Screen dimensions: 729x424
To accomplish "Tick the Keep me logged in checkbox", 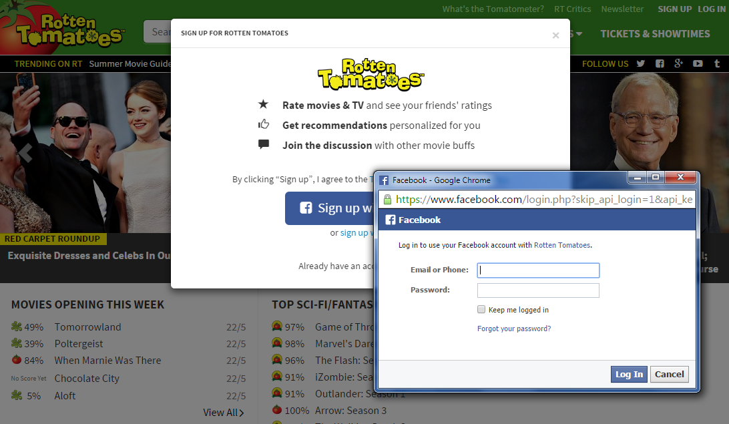I will pyautogui.click(x=481, y=310).
